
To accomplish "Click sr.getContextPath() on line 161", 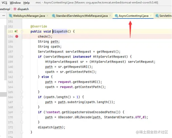I will pyautogui.click(x=77, y=72).
